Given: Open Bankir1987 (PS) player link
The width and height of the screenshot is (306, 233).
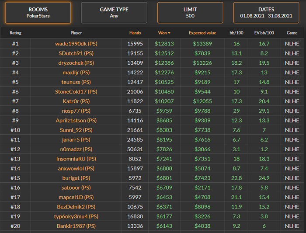Looking at the screenshot, I should 76,226.
